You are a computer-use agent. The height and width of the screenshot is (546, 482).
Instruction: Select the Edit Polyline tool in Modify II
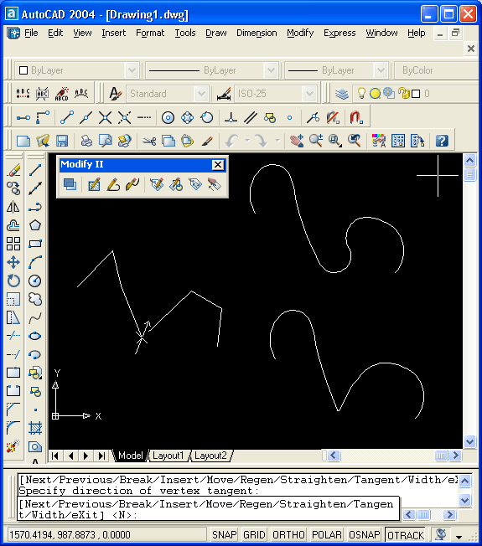(113, 184)
